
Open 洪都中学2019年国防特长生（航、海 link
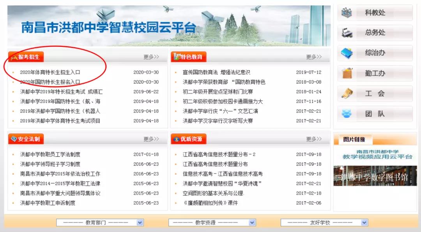[x=60, y=101]
